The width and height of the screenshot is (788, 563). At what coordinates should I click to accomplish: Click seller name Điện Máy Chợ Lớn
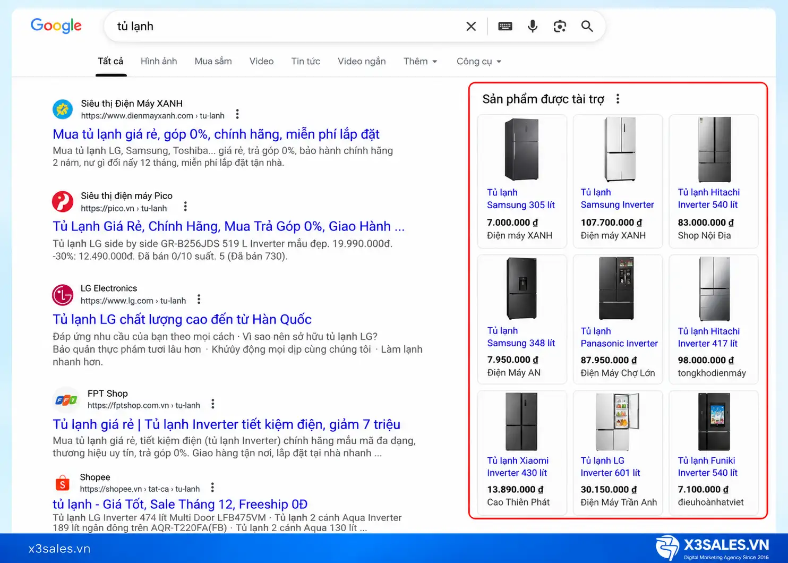[x=618, y=373]
